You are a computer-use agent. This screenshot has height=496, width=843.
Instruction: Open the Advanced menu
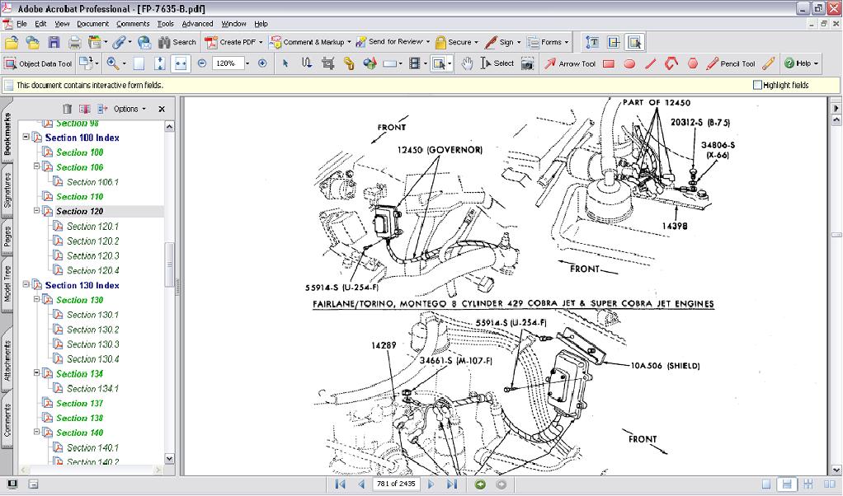click(197, 24)
